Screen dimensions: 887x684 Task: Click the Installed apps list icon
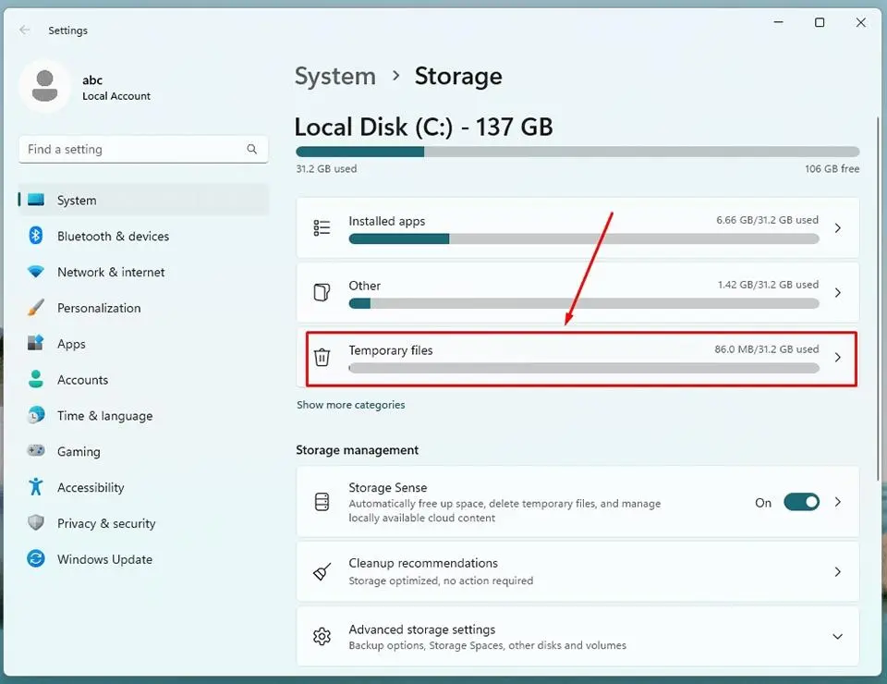coord(322,227)
